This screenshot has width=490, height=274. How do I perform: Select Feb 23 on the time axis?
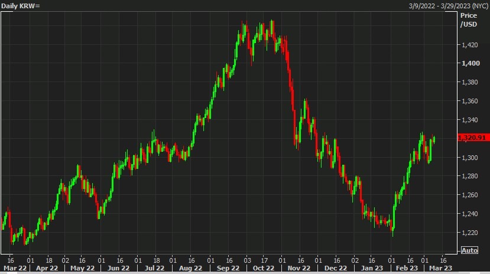(407, 268)
